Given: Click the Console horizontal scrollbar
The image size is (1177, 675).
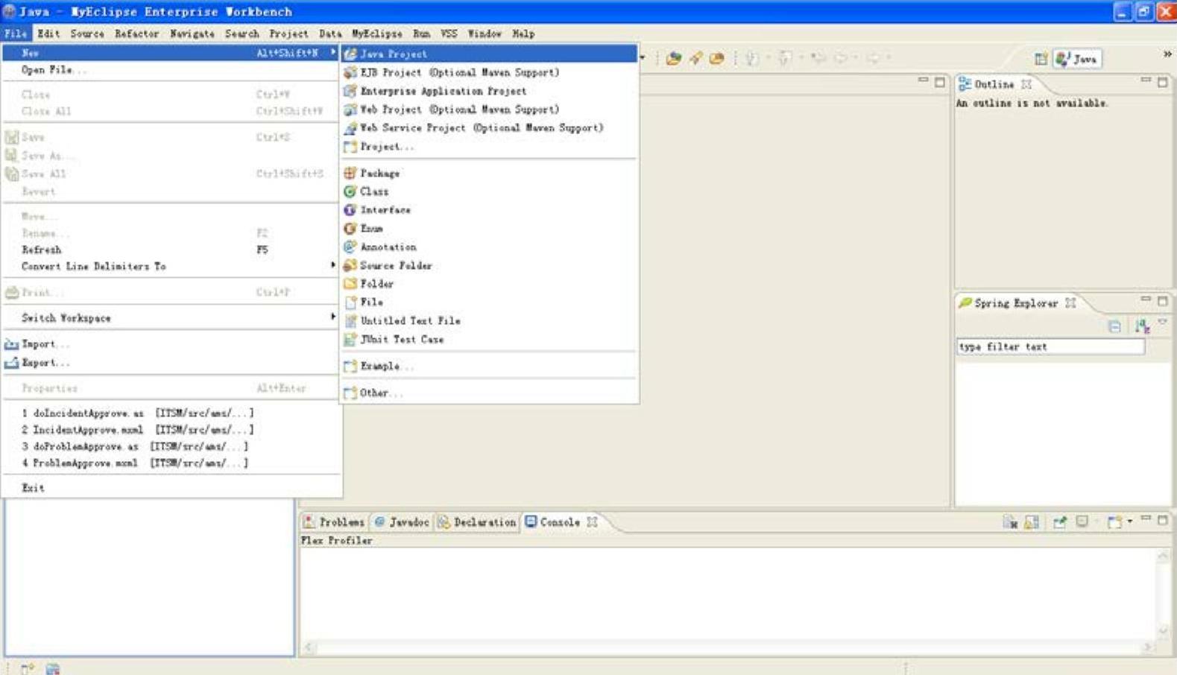Looking at the screenshot, I should tap(731, 647).
